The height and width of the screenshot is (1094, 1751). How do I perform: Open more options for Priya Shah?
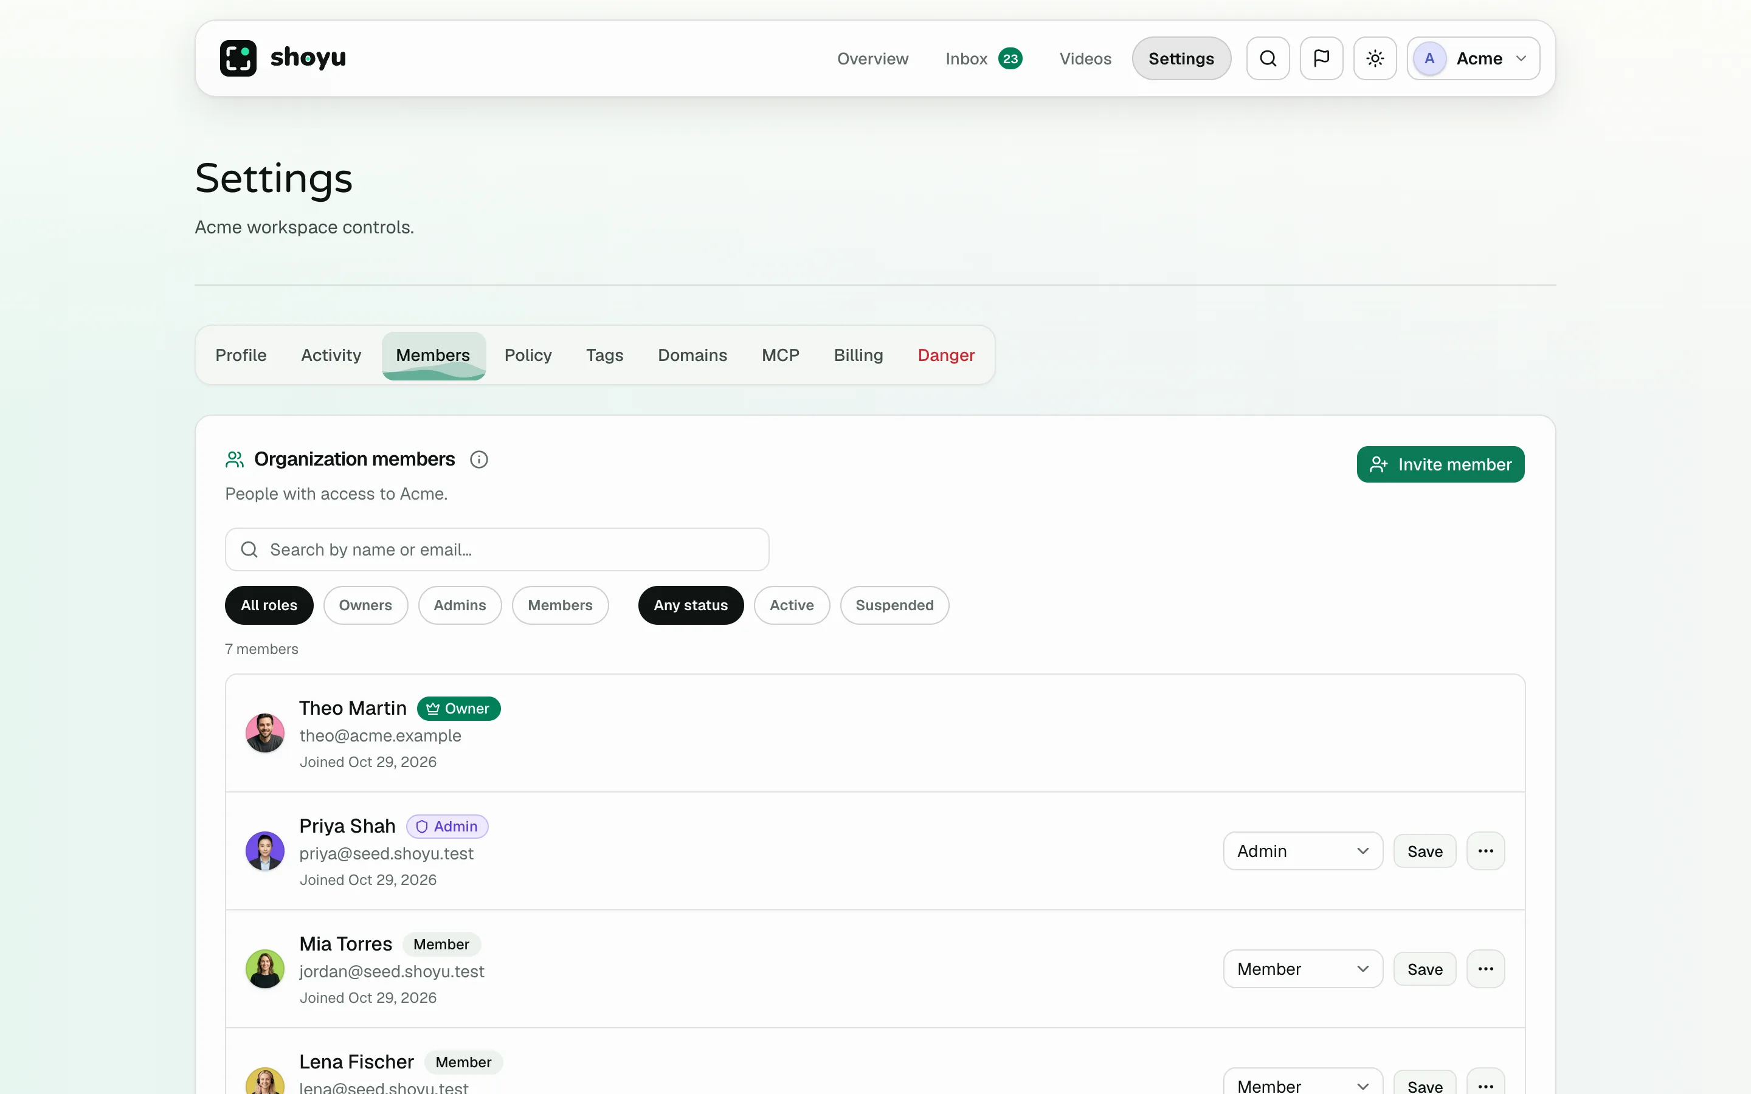coord(1485,851)
